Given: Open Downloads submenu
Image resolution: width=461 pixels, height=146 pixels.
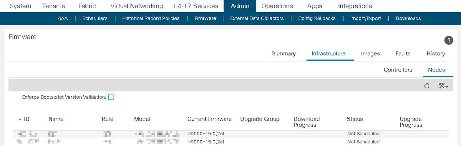Looking at the screenshot, I should (408, 18).
